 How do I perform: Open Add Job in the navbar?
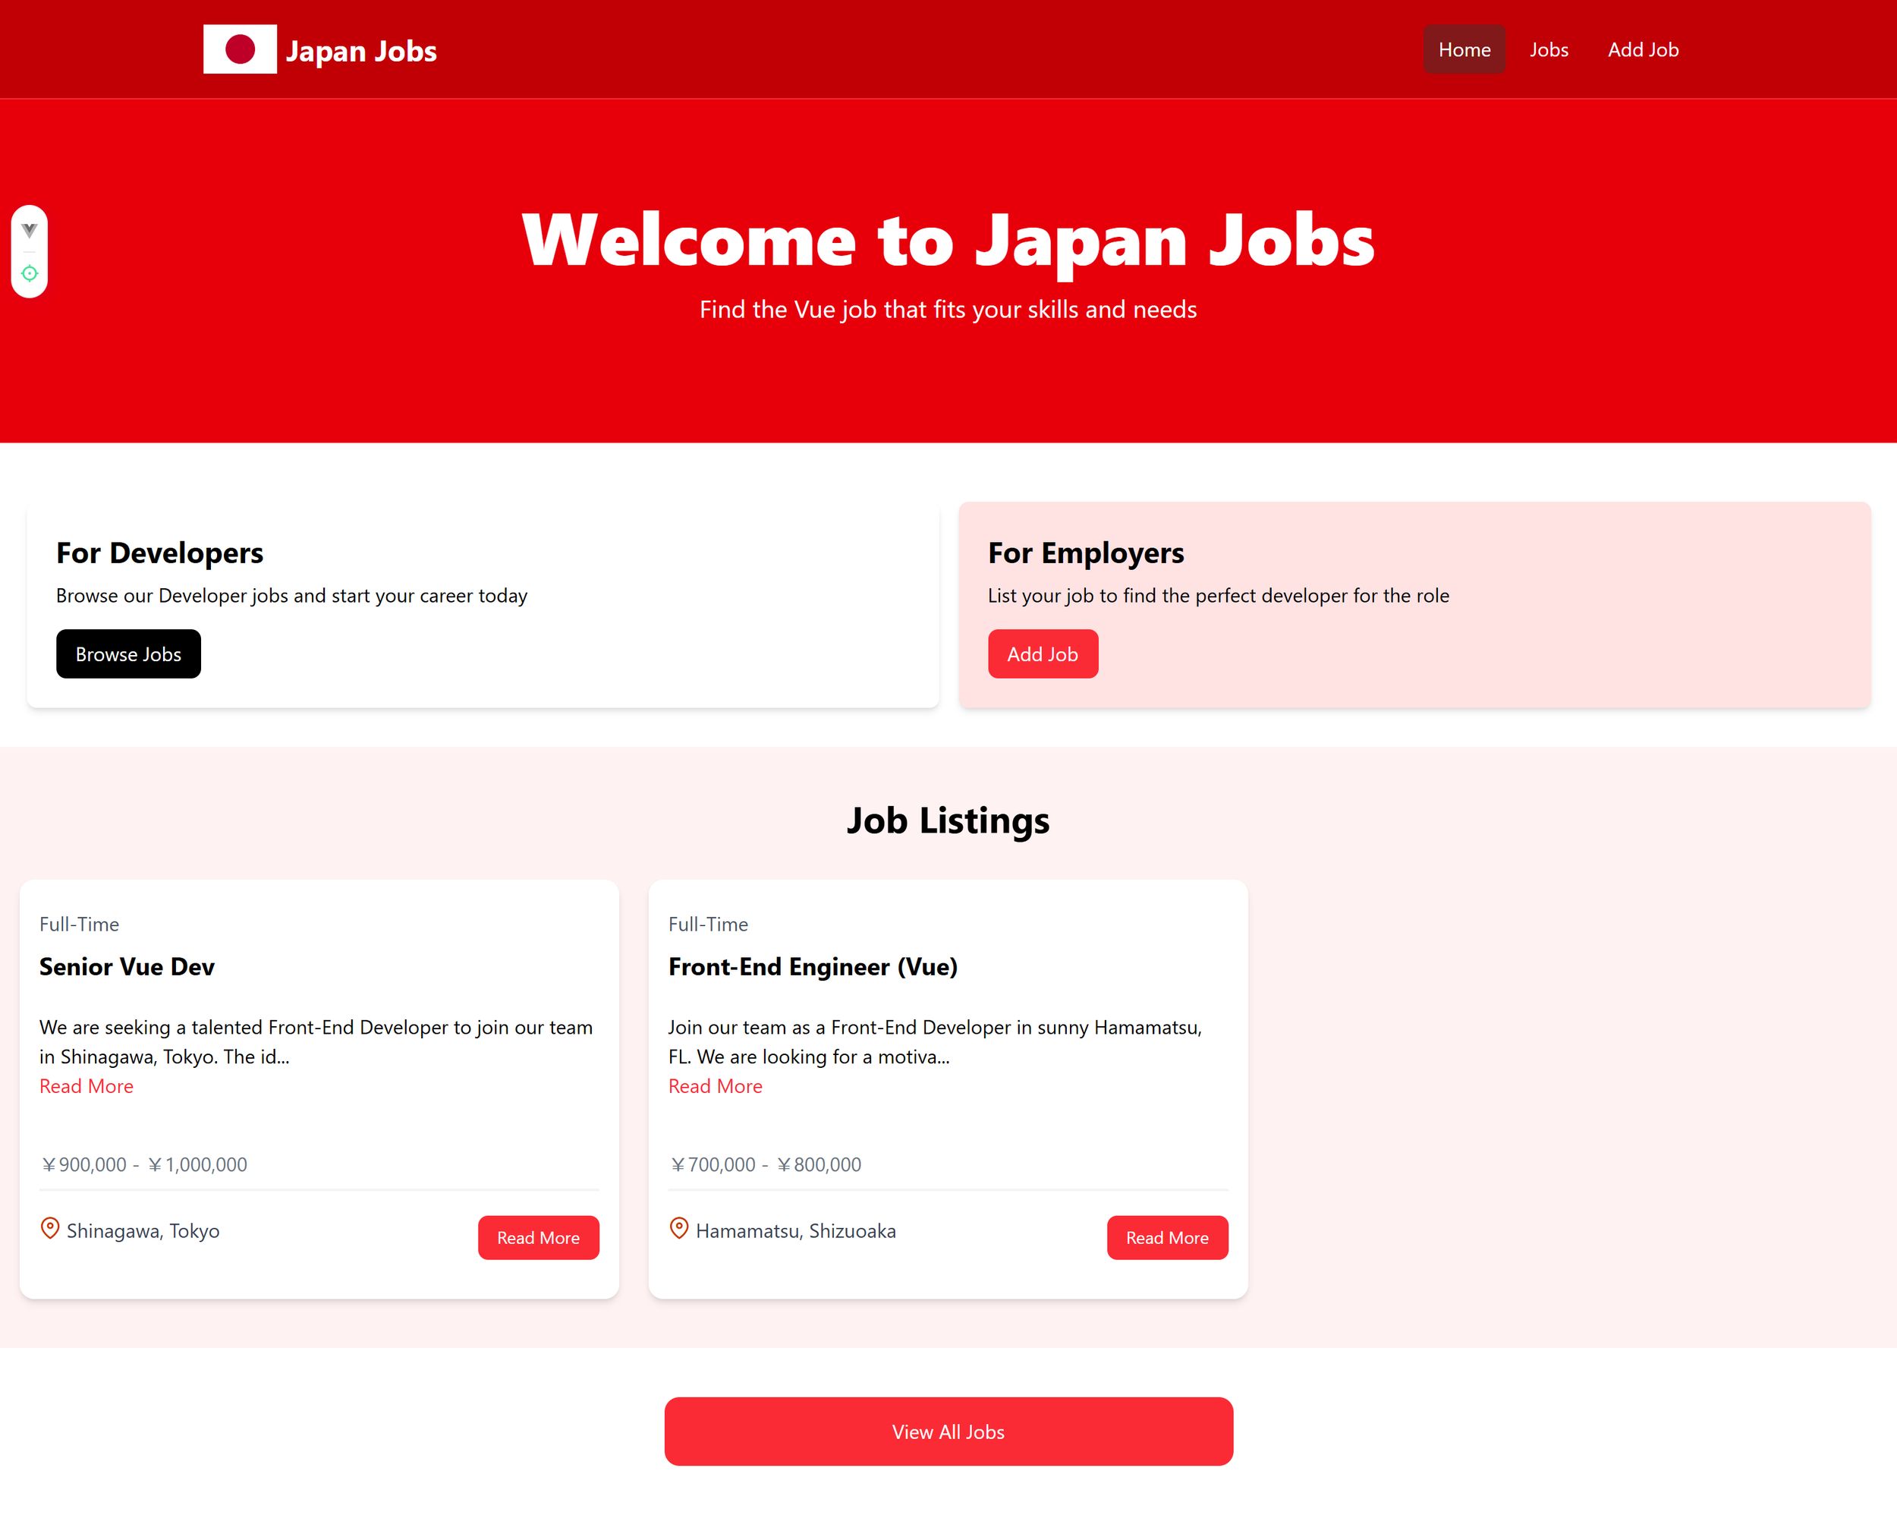tap(1642, 49)
